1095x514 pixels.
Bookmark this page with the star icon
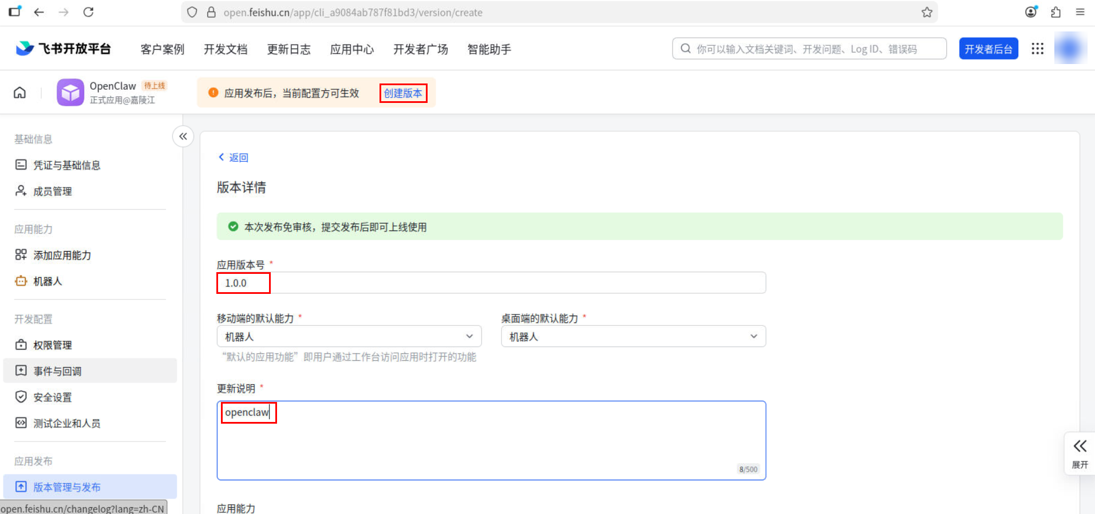pos(927,12)
